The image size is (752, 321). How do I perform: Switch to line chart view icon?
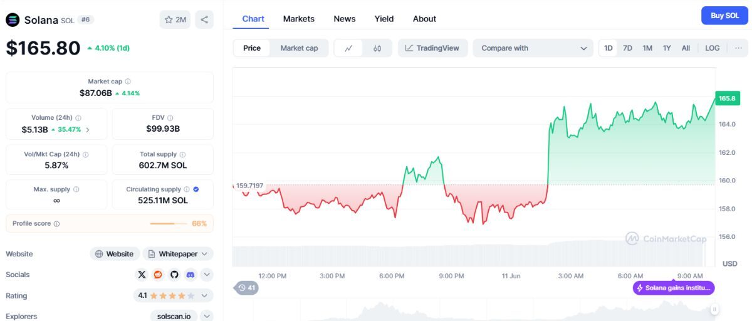point(348,48)
